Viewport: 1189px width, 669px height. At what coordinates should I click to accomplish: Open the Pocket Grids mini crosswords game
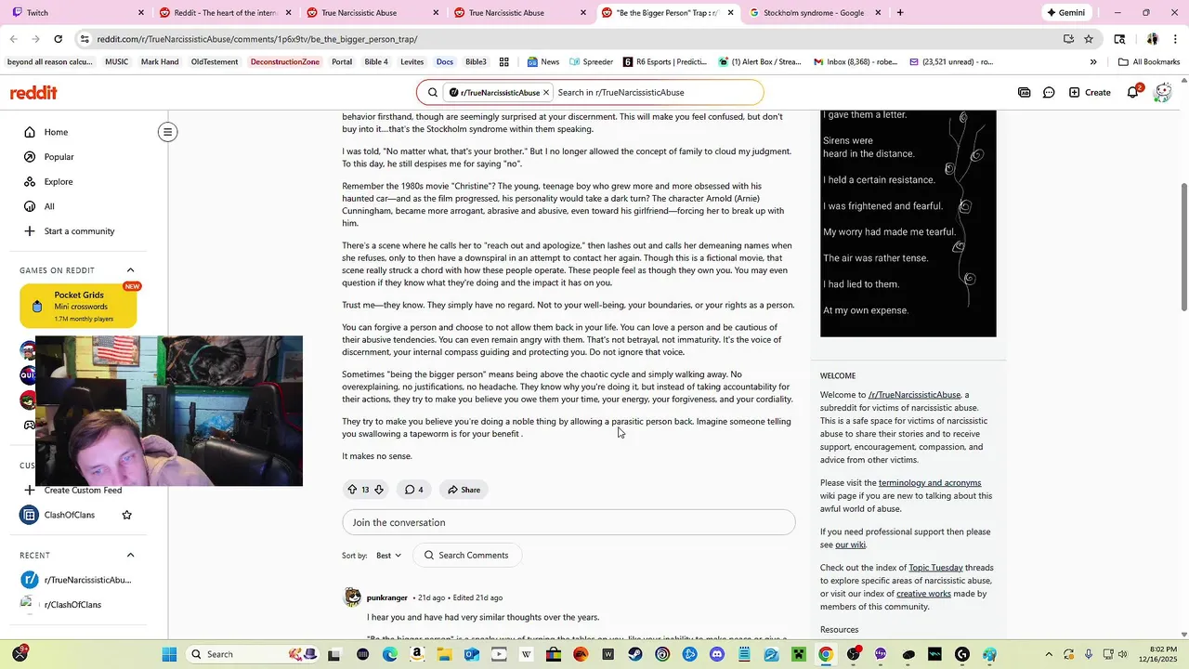click(78, 307)
